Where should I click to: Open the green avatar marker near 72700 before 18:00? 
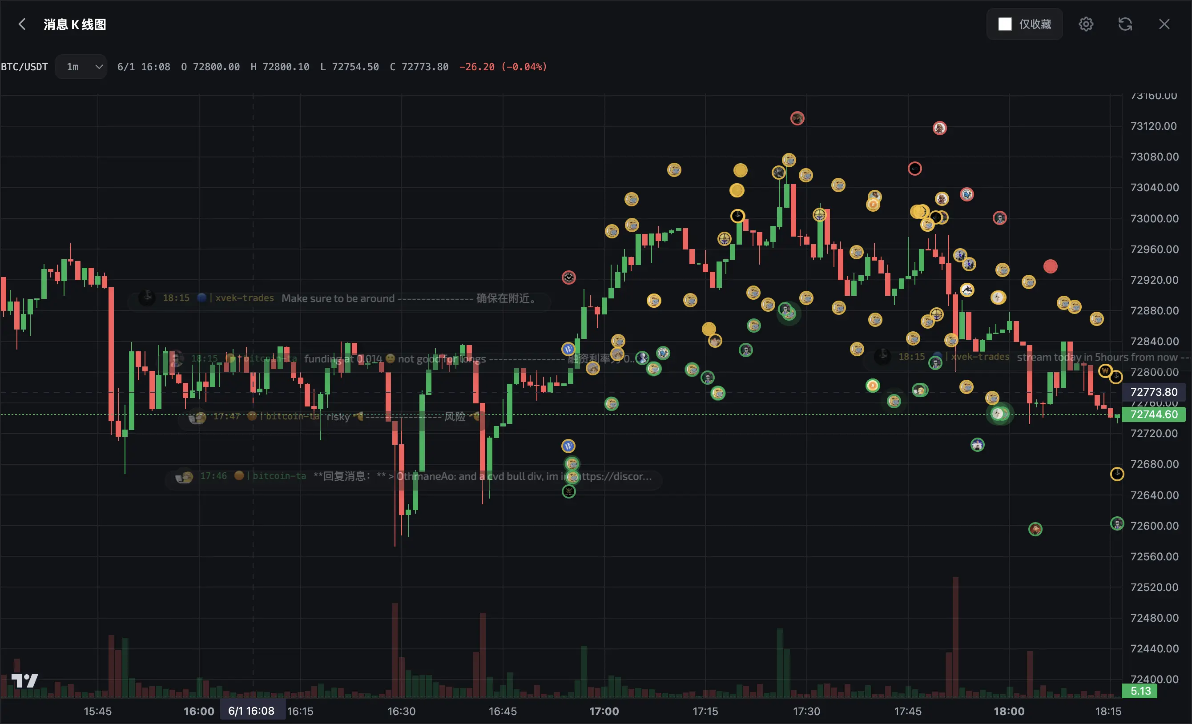pos(977,444)
